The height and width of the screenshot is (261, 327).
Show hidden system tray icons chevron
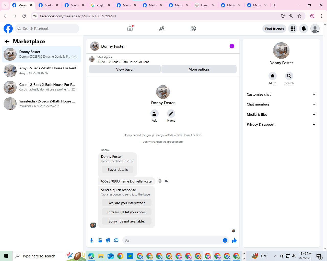coord(276,256)
